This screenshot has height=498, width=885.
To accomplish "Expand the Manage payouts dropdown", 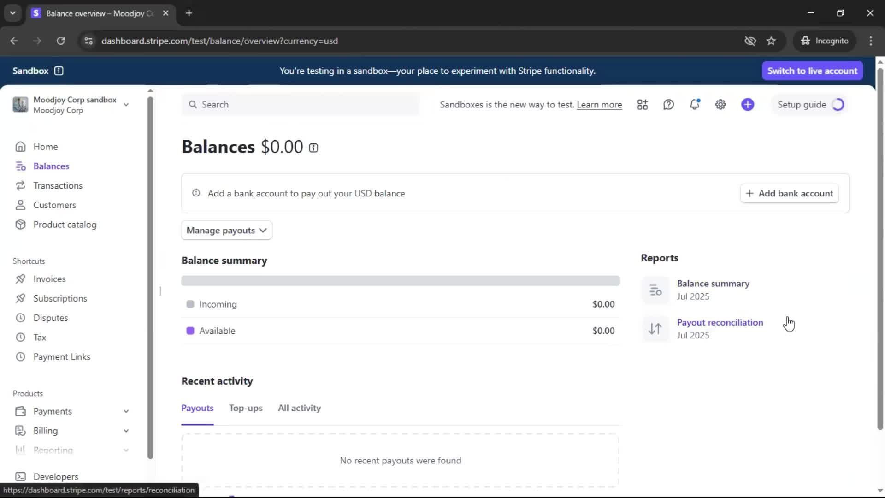I will pos(226,230).
